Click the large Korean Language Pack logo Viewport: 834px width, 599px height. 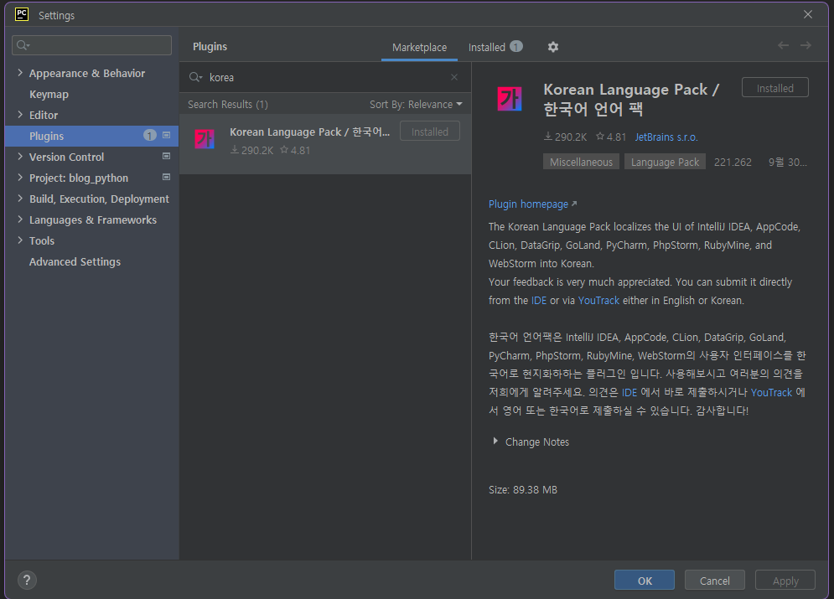[510, 99]
